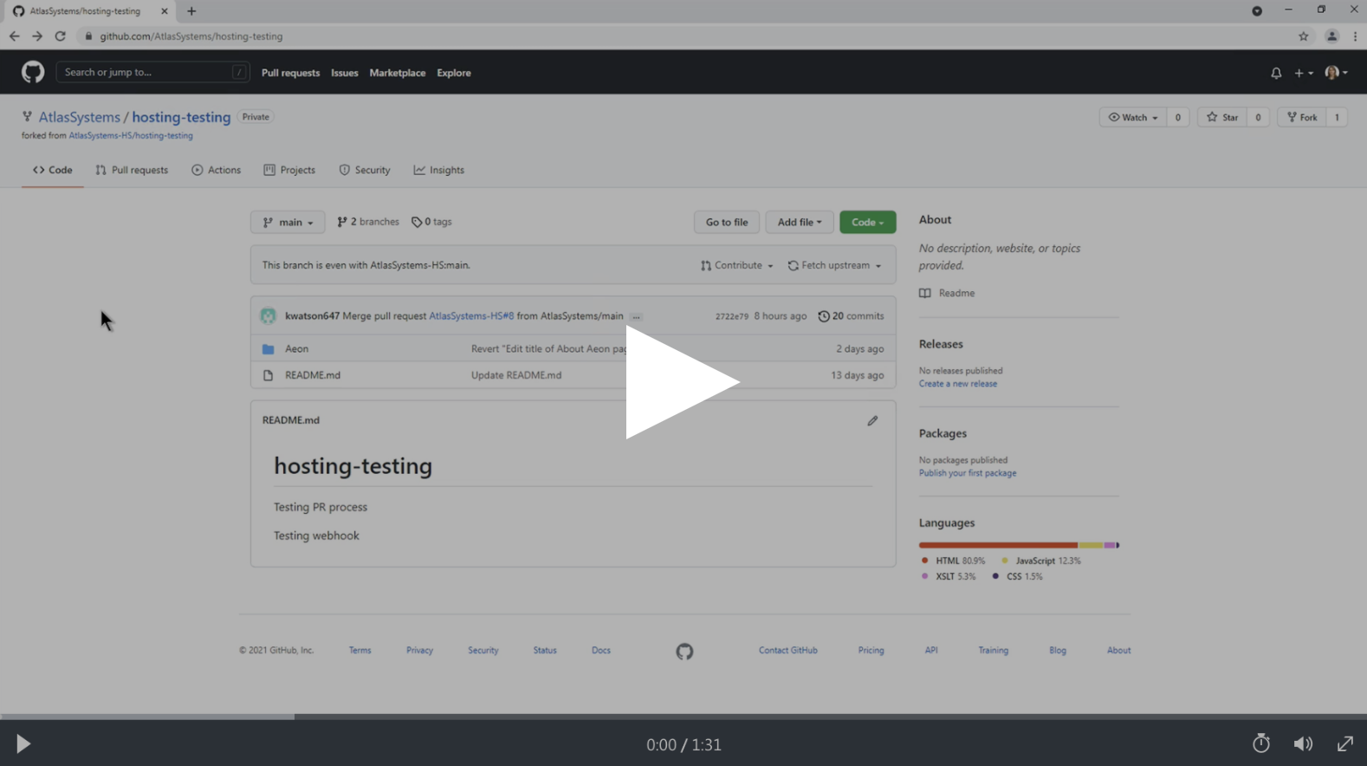Viewport: 1367px width, 766px height.
Task: Switch to the Actions tab
Action: click(216, 170)
